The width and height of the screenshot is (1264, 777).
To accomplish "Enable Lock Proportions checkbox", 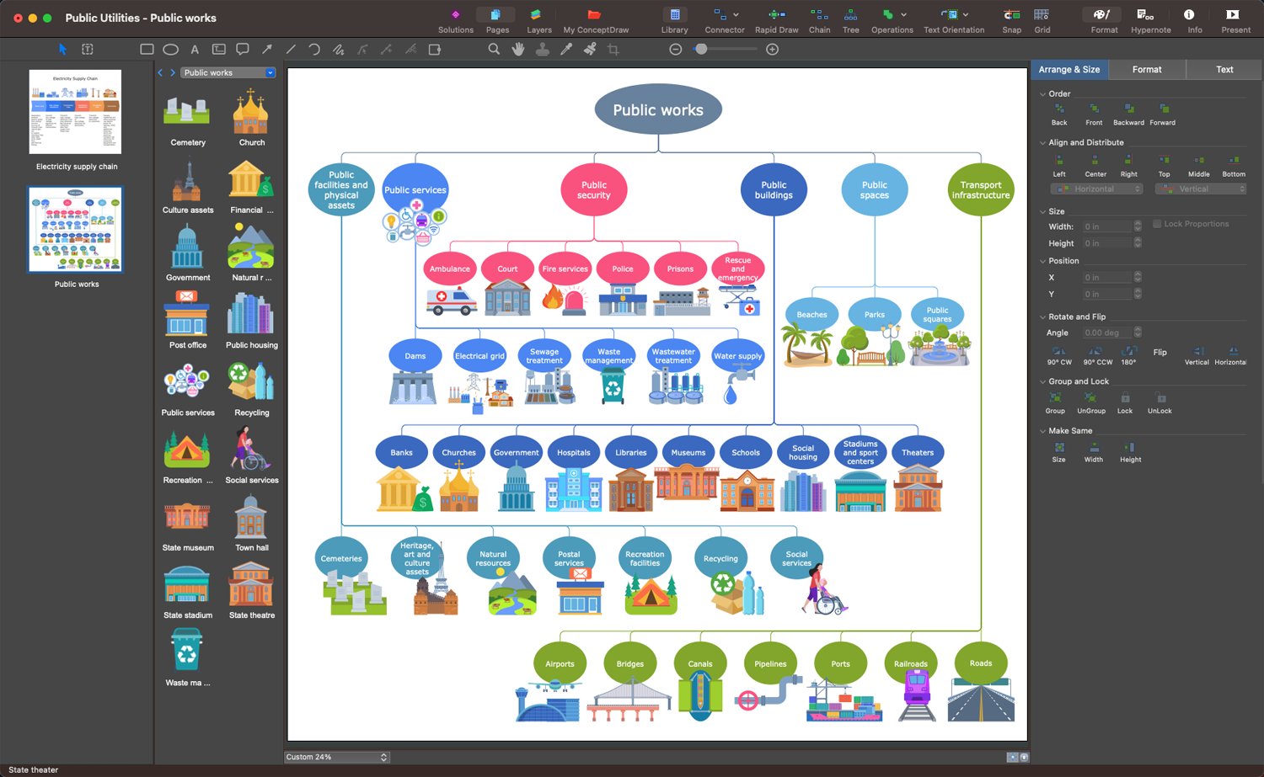I will pos(1157,224).
